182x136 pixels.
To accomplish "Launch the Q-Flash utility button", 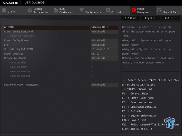I will pyautogui.click(x=170, y=18).
